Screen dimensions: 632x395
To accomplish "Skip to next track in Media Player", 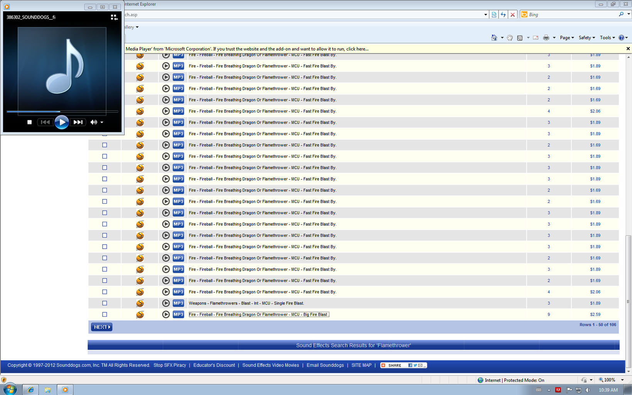I will pos(78,122).
